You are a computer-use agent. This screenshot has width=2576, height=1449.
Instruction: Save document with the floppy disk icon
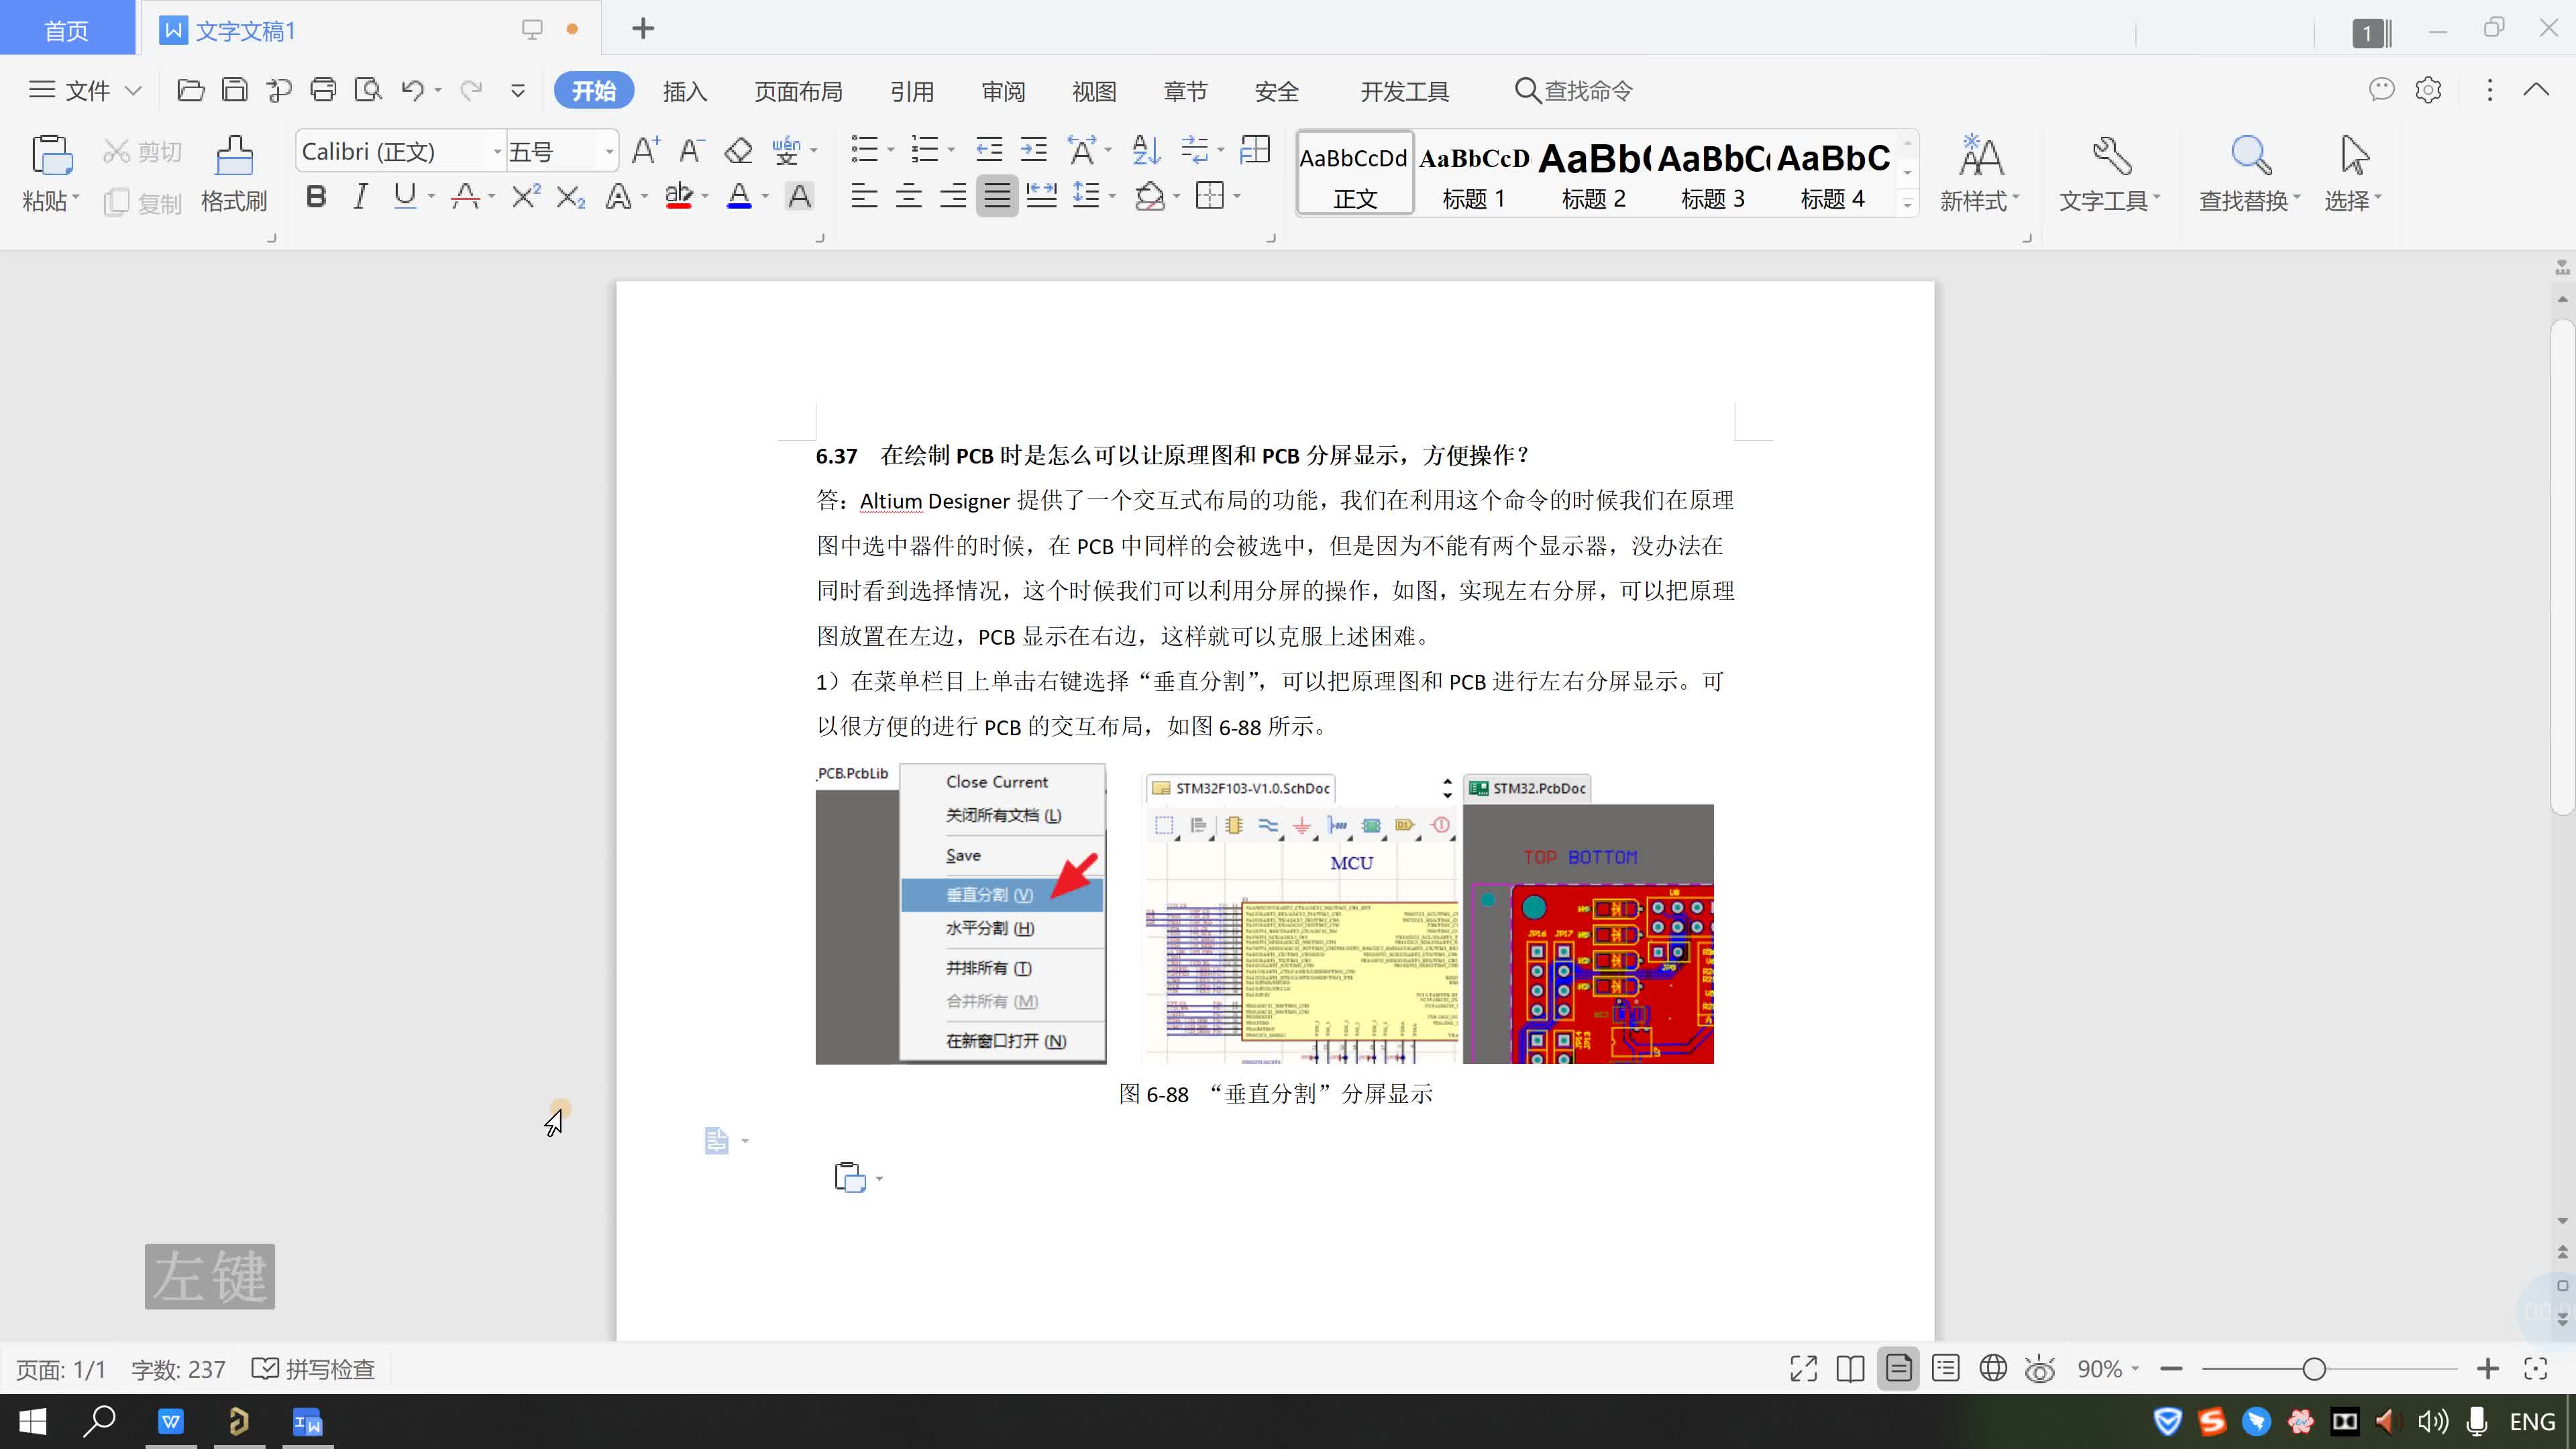234,91
